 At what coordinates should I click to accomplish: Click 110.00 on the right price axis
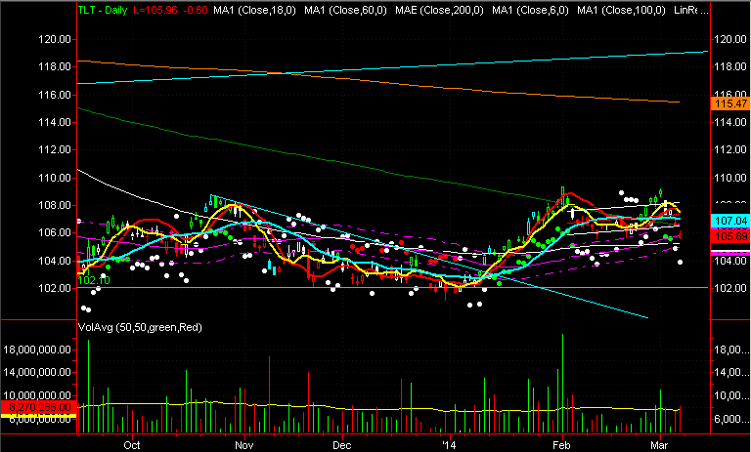pos(730,178)
